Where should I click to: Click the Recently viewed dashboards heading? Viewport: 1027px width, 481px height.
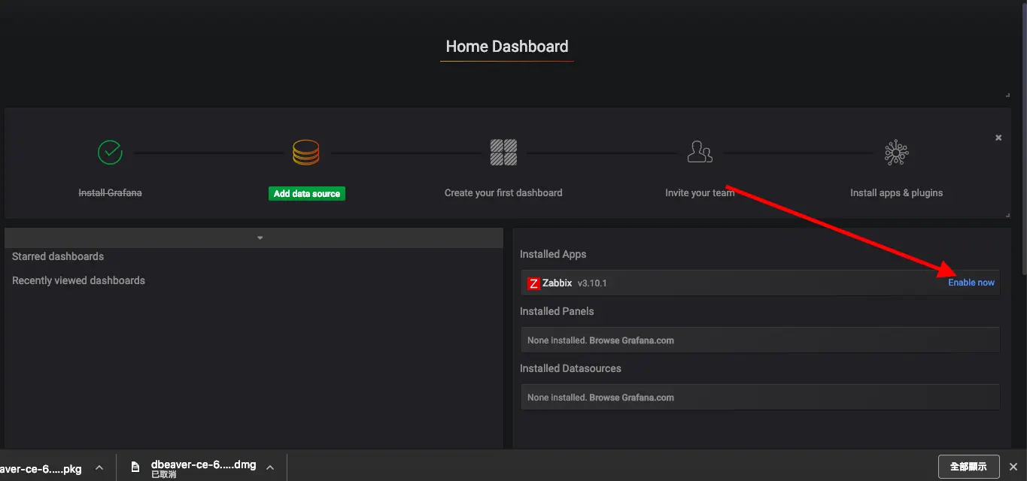78,280
